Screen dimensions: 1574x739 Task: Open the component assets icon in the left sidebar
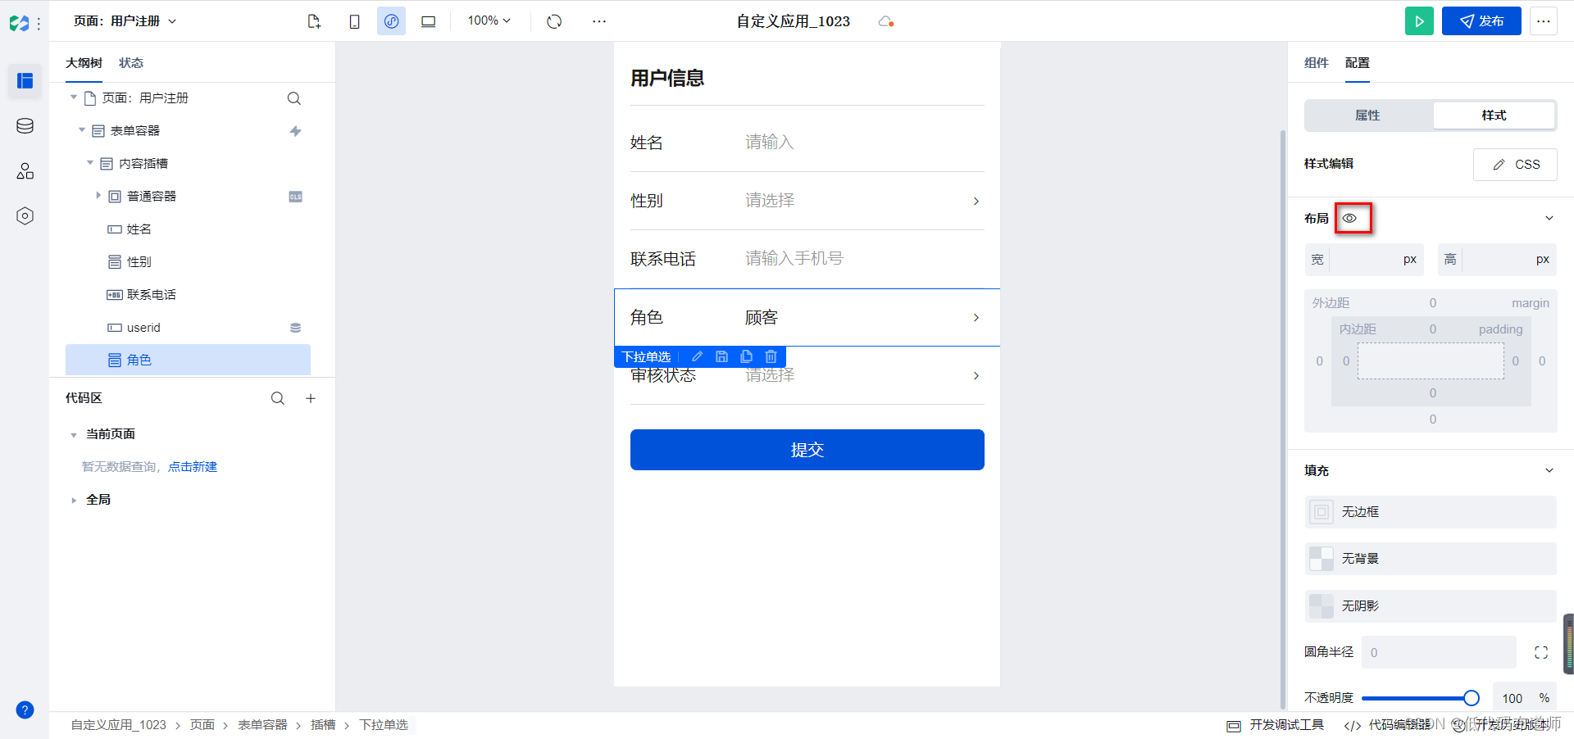25,171
